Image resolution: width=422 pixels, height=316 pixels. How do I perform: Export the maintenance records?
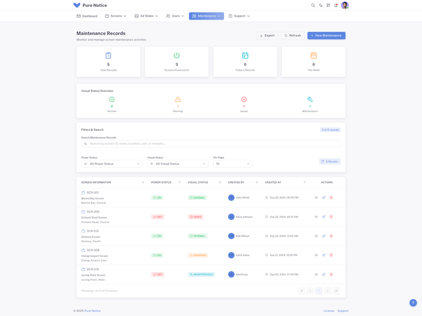[x=267, y=35]
